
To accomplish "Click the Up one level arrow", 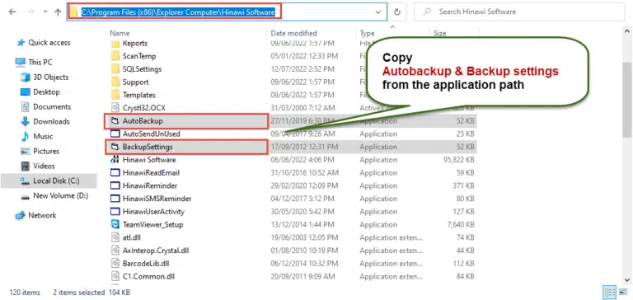I will [x=58, y=12].
